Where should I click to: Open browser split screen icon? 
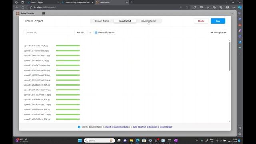202,7
